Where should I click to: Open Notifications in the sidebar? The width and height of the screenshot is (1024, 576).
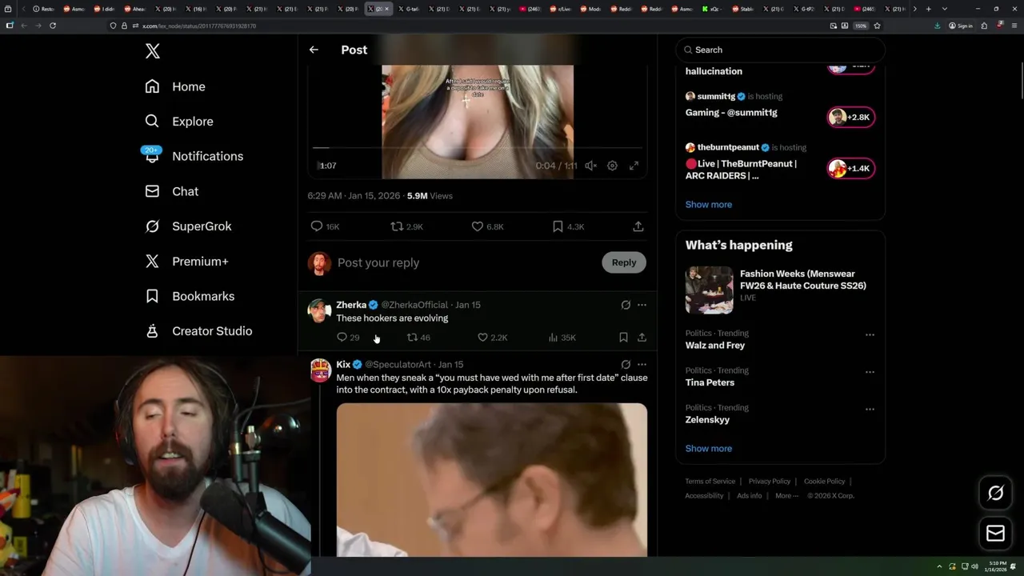tap(193, 156)
